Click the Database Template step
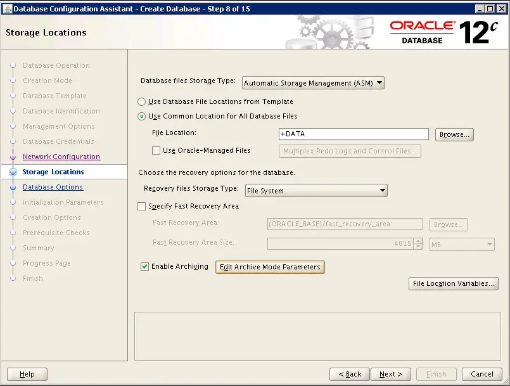The image size is (510, 386). pyautogui.click(x=54, y=96)
